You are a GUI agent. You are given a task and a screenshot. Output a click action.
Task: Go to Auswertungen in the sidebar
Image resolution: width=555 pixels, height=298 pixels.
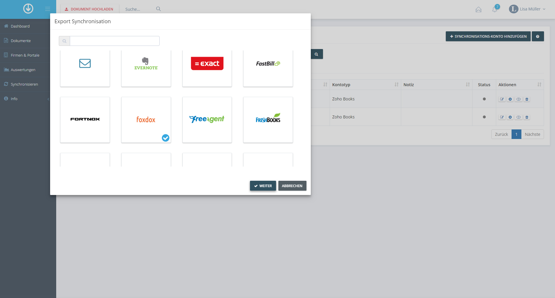(23, 70)
